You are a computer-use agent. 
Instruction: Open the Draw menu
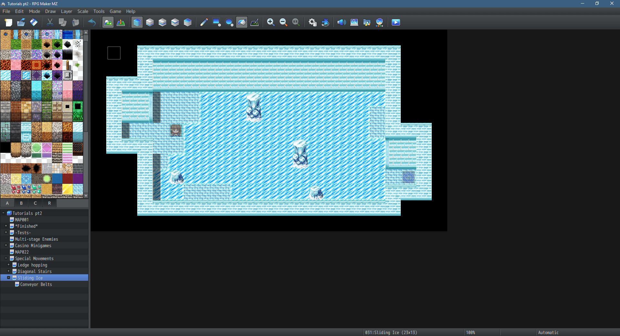[50, 11]
